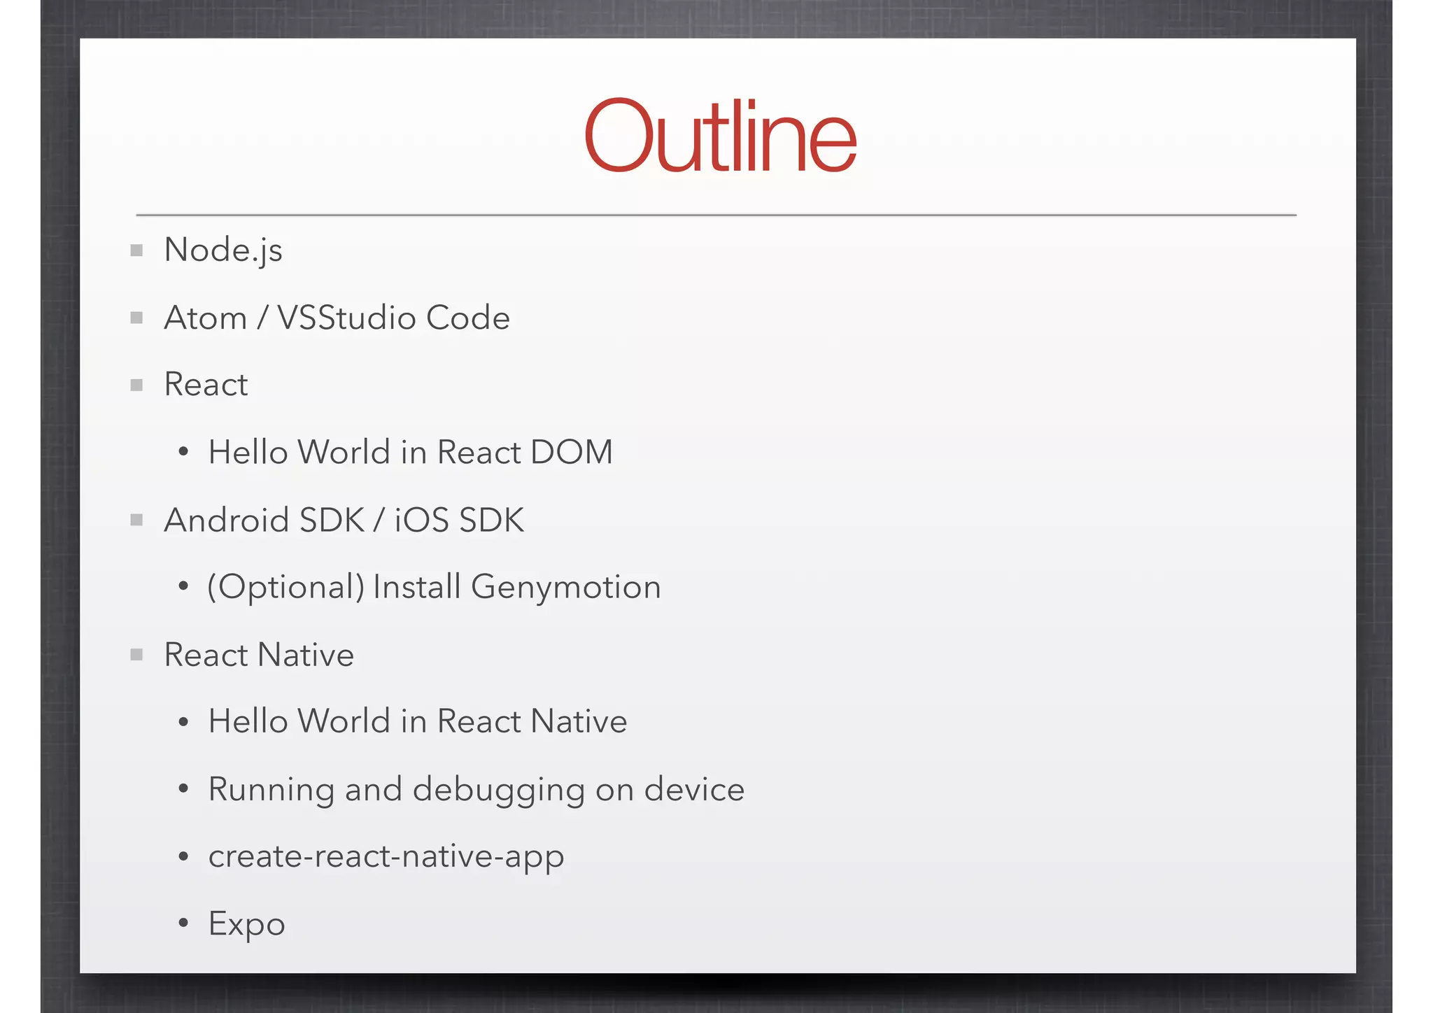Click the square bullet beside Atom
This screenshot has width=1433, height=1013.
pyautogui.click(x=136, y=318)
